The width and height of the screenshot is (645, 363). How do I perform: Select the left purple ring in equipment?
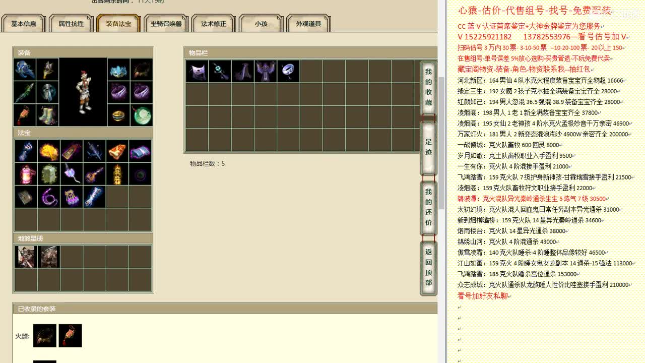[119, 92]
